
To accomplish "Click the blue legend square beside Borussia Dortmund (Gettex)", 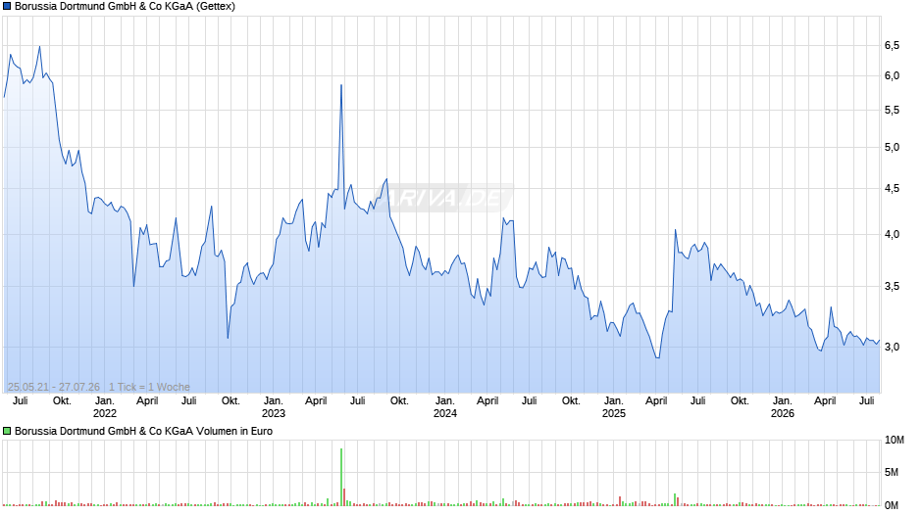I will [7, 7].
